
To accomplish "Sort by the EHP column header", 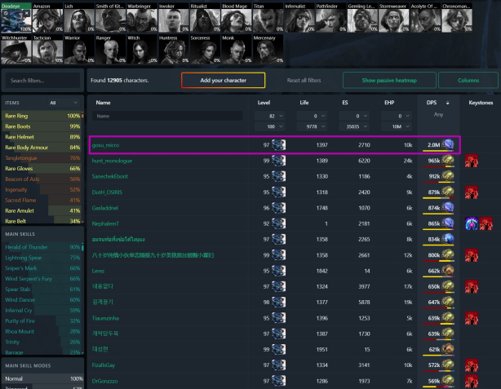I will coord(389,103).
